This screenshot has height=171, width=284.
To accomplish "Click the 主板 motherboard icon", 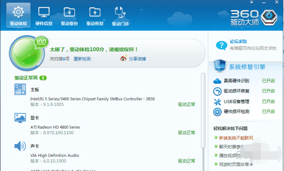I will click(20, 90).
